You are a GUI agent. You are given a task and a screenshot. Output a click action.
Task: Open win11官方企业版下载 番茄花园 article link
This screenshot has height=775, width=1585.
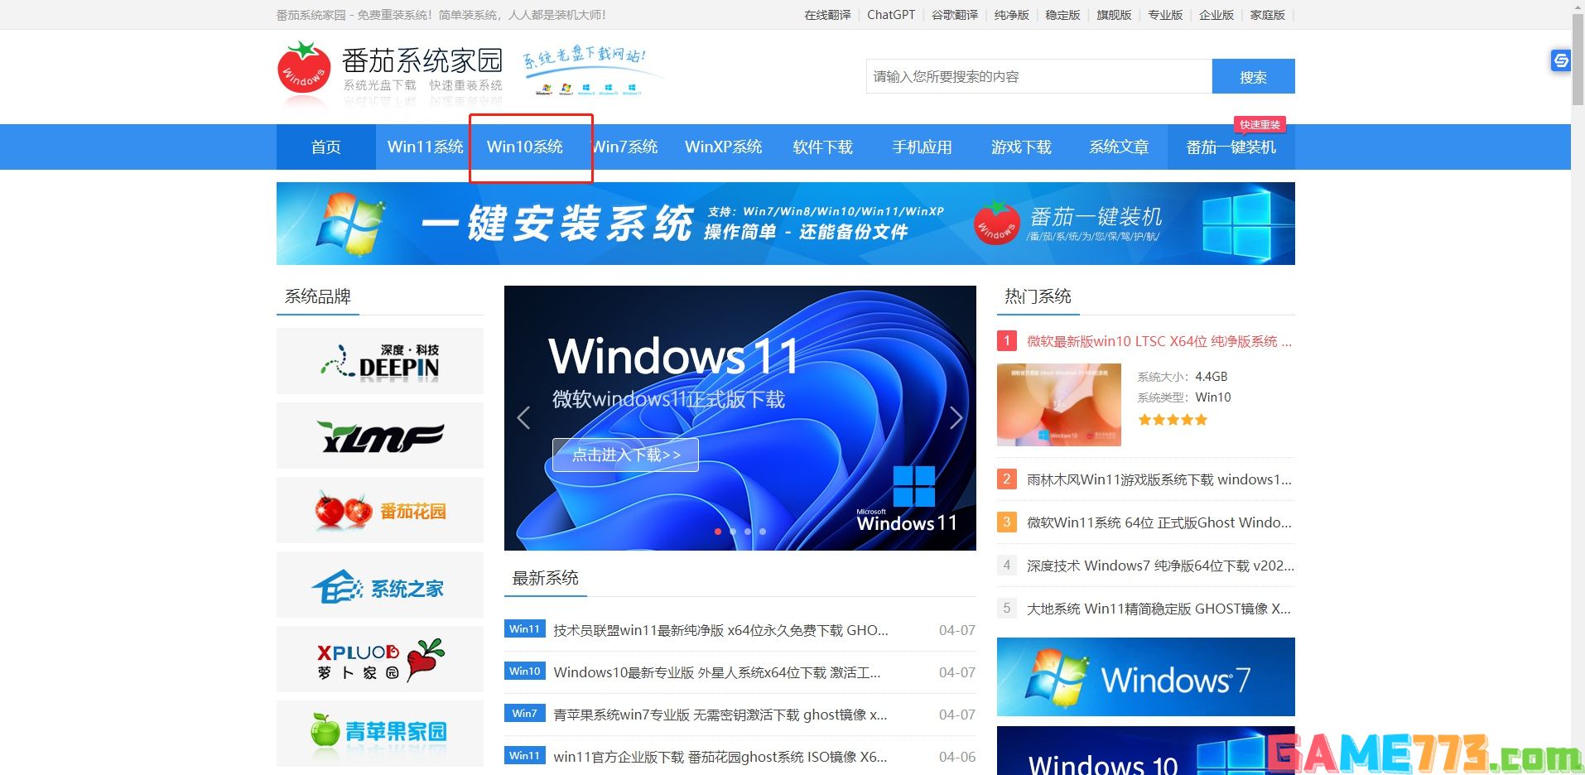[x=720, y=757]
